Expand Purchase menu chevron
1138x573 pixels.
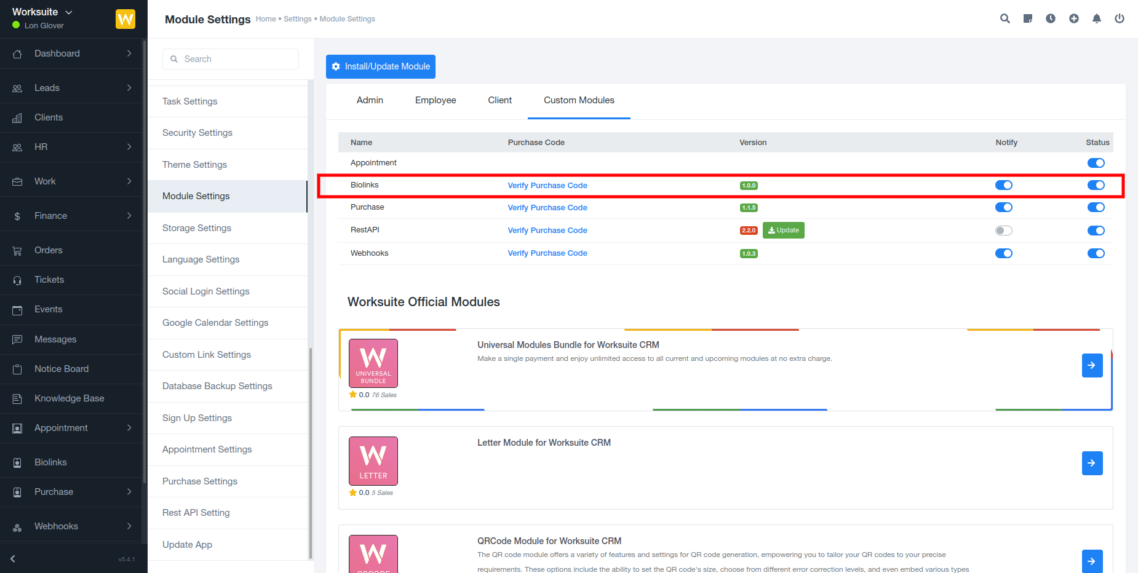coord(129,492)
